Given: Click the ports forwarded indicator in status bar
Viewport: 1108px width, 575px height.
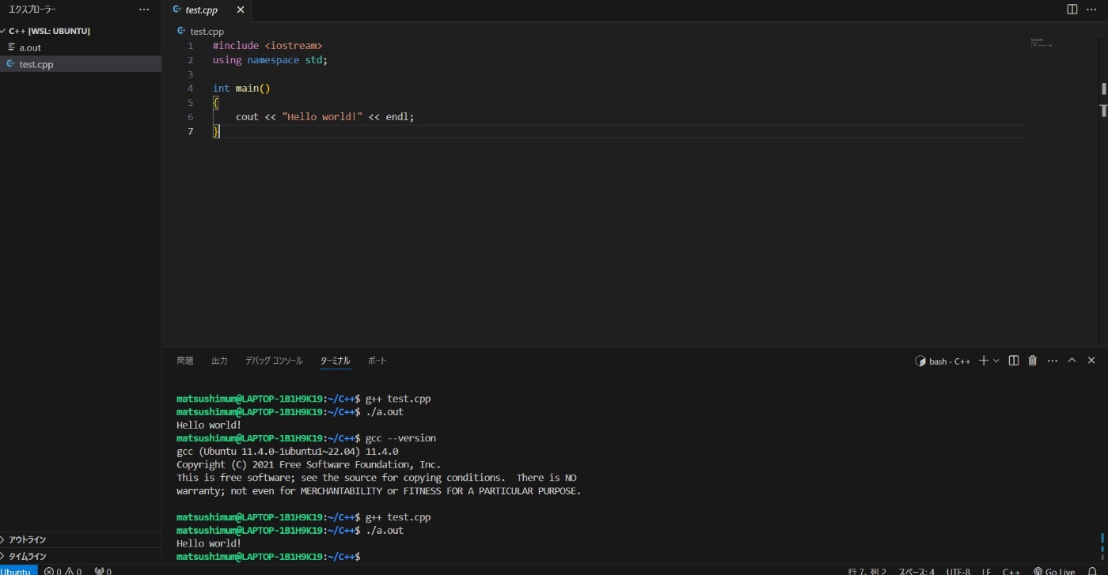Looking at the screenshot, I should coord(103,570).
